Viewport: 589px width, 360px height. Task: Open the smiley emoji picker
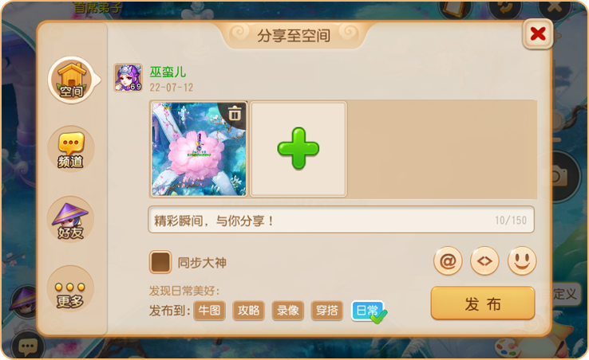[522, 261]
